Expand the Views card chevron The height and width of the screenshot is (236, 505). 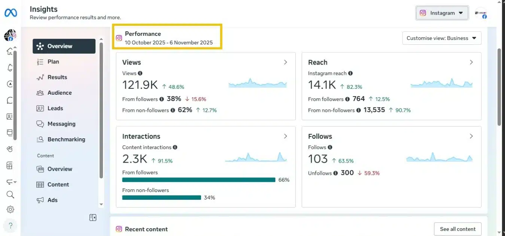click(285, 62)
